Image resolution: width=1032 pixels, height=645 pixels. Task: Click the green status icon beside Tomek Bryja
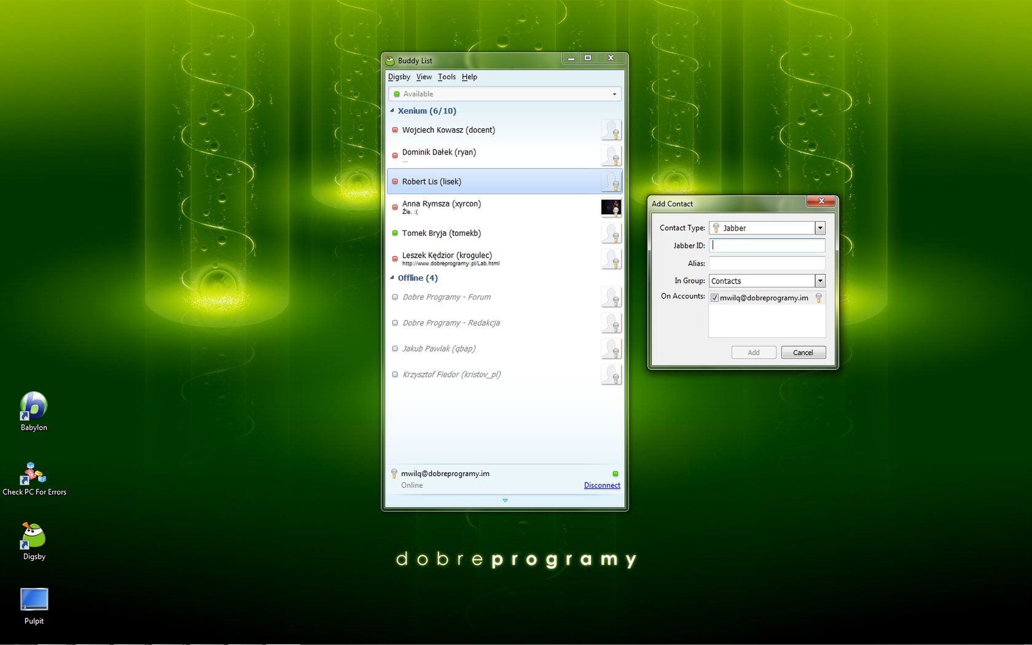click(395, 233)
